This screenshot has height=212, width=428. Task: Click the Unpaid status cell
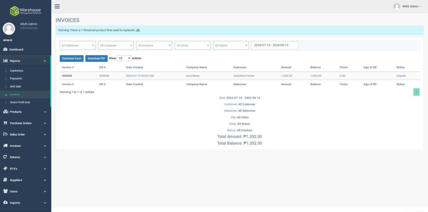(x=401, y=76)
